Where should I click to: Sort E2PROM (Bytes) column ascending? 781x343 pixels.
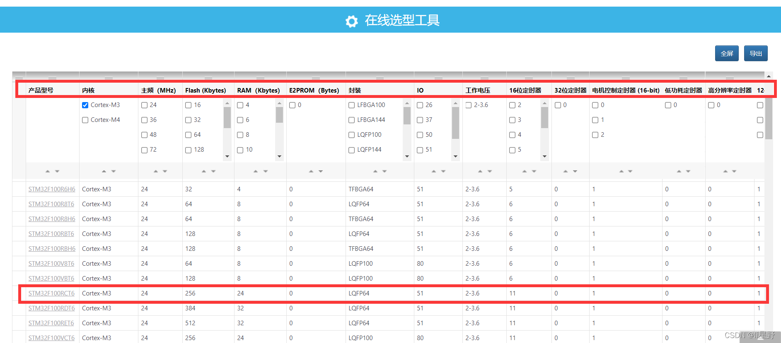tap(311, 171)
